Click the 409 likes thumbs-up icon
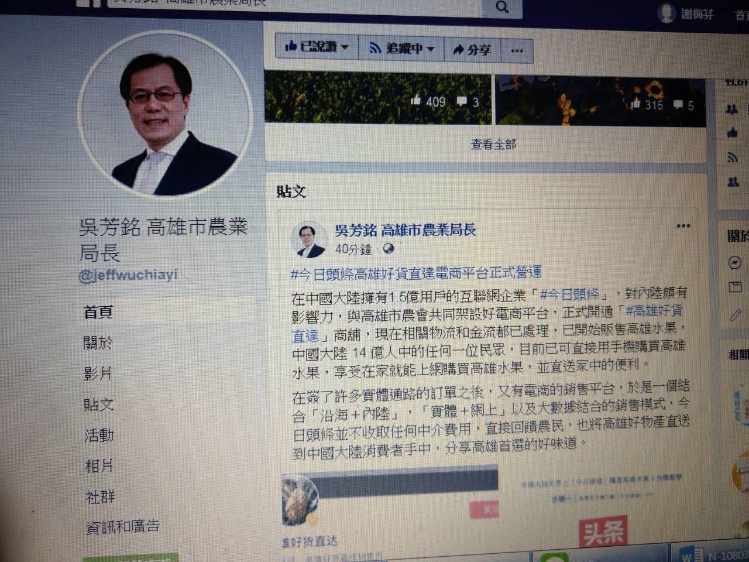The width and height of the screenshot is (749, 562). pyautogui.click(x=416, y=101)
